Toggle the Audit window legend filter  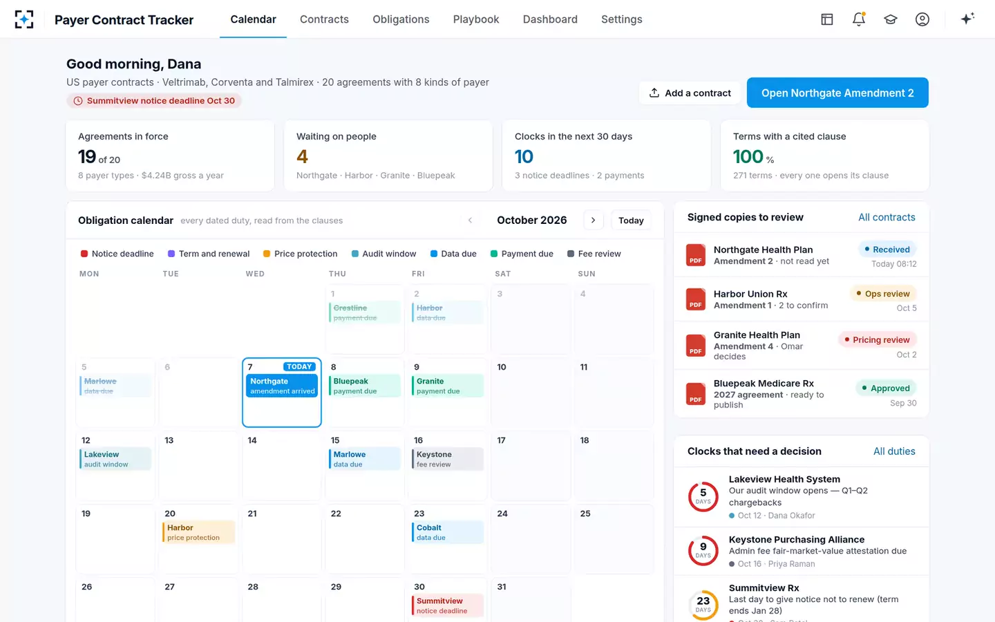tap(383, 254)
